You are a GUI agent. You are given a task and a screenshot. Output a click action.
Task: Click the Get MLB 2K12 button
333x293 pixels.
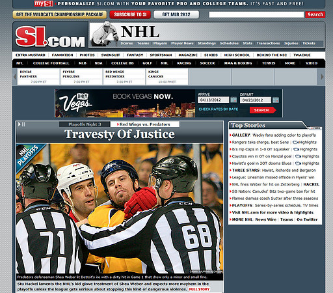coord(176,14)
